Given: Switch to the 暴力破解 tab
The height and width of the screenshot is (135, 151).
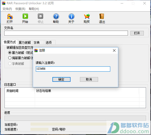Looking at the screenshot, I should coord(25,43).
